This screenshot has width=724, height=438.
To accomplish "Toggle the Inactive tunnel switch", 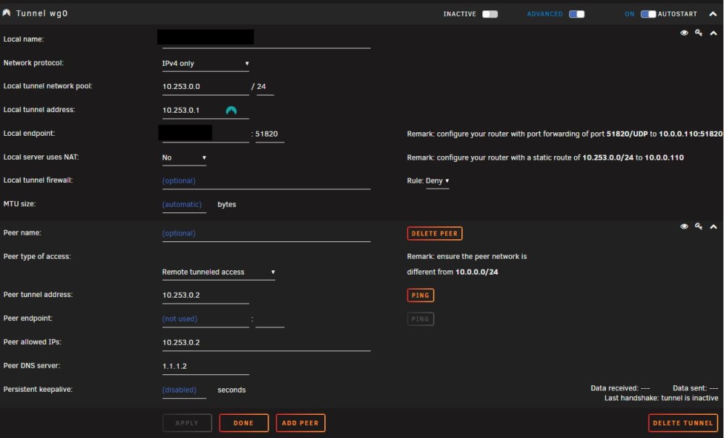I will 490,14.
